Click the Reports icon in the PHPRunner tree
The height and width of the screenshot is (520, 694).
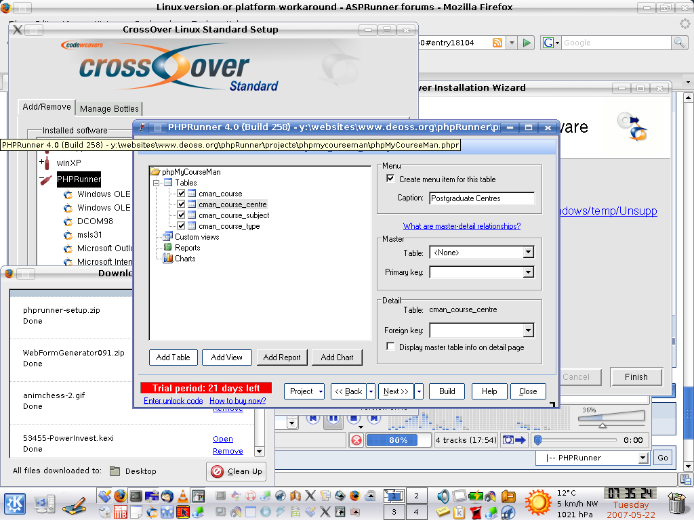tap(168, 247)
